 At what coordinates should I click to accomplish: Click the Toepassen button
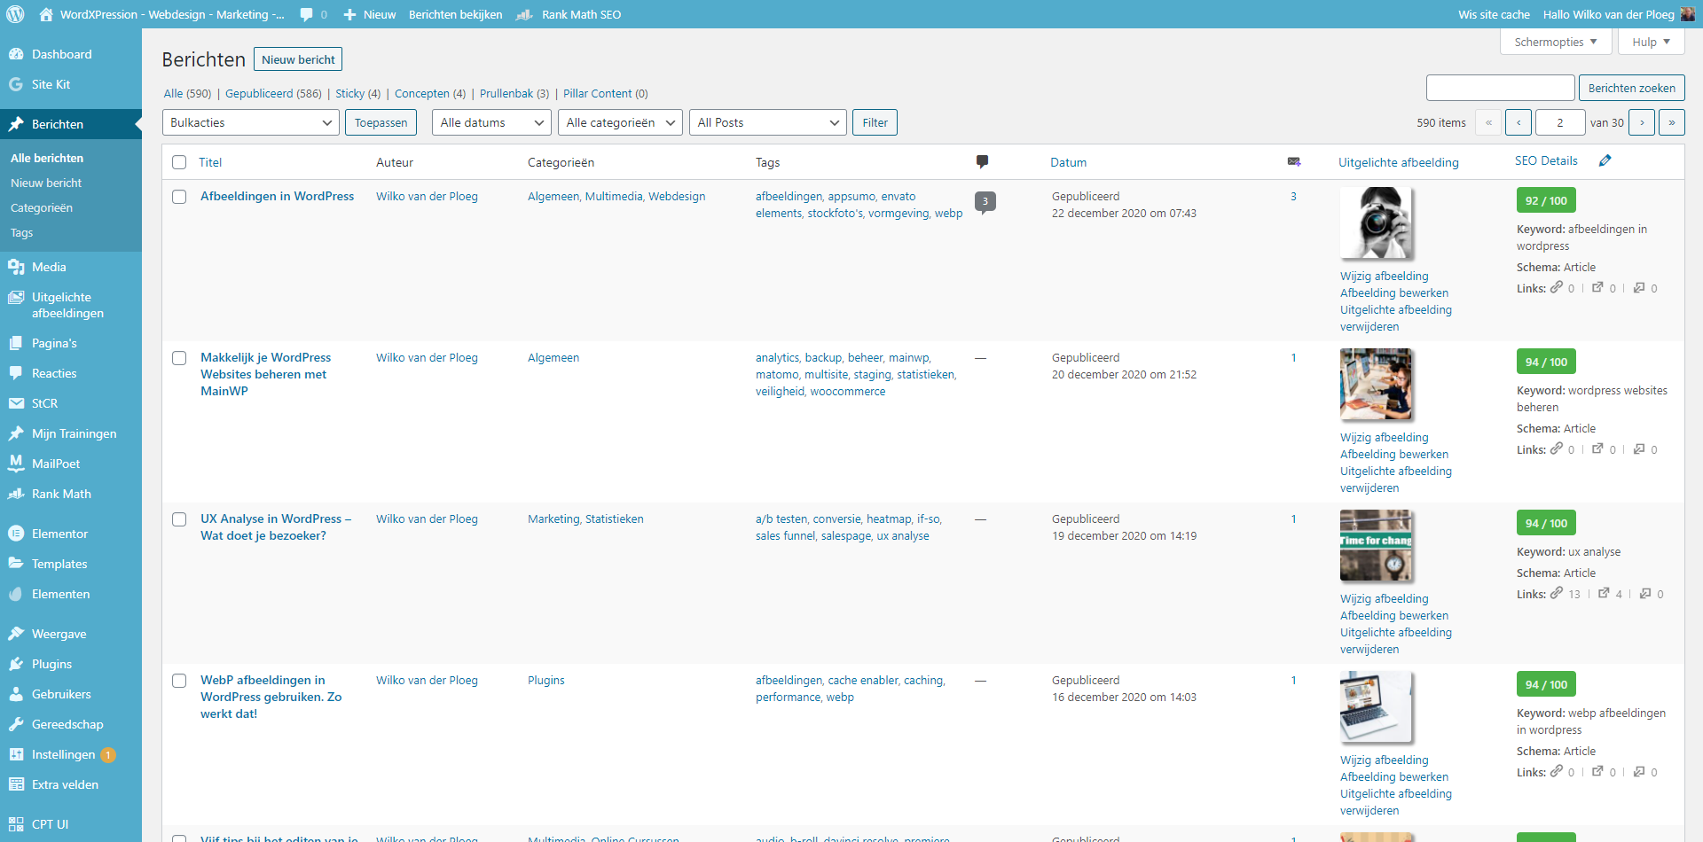coord(381,122)
